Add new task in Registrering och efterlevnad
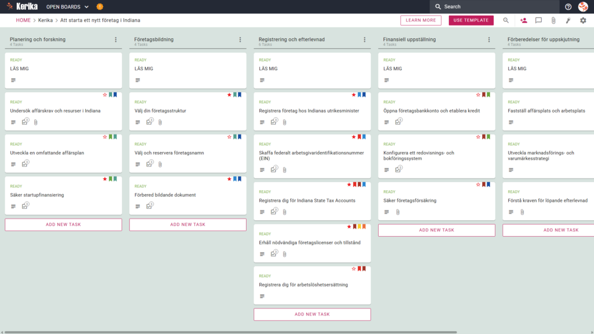This screenshot has height=334, width=594. (x=312, y=314)
